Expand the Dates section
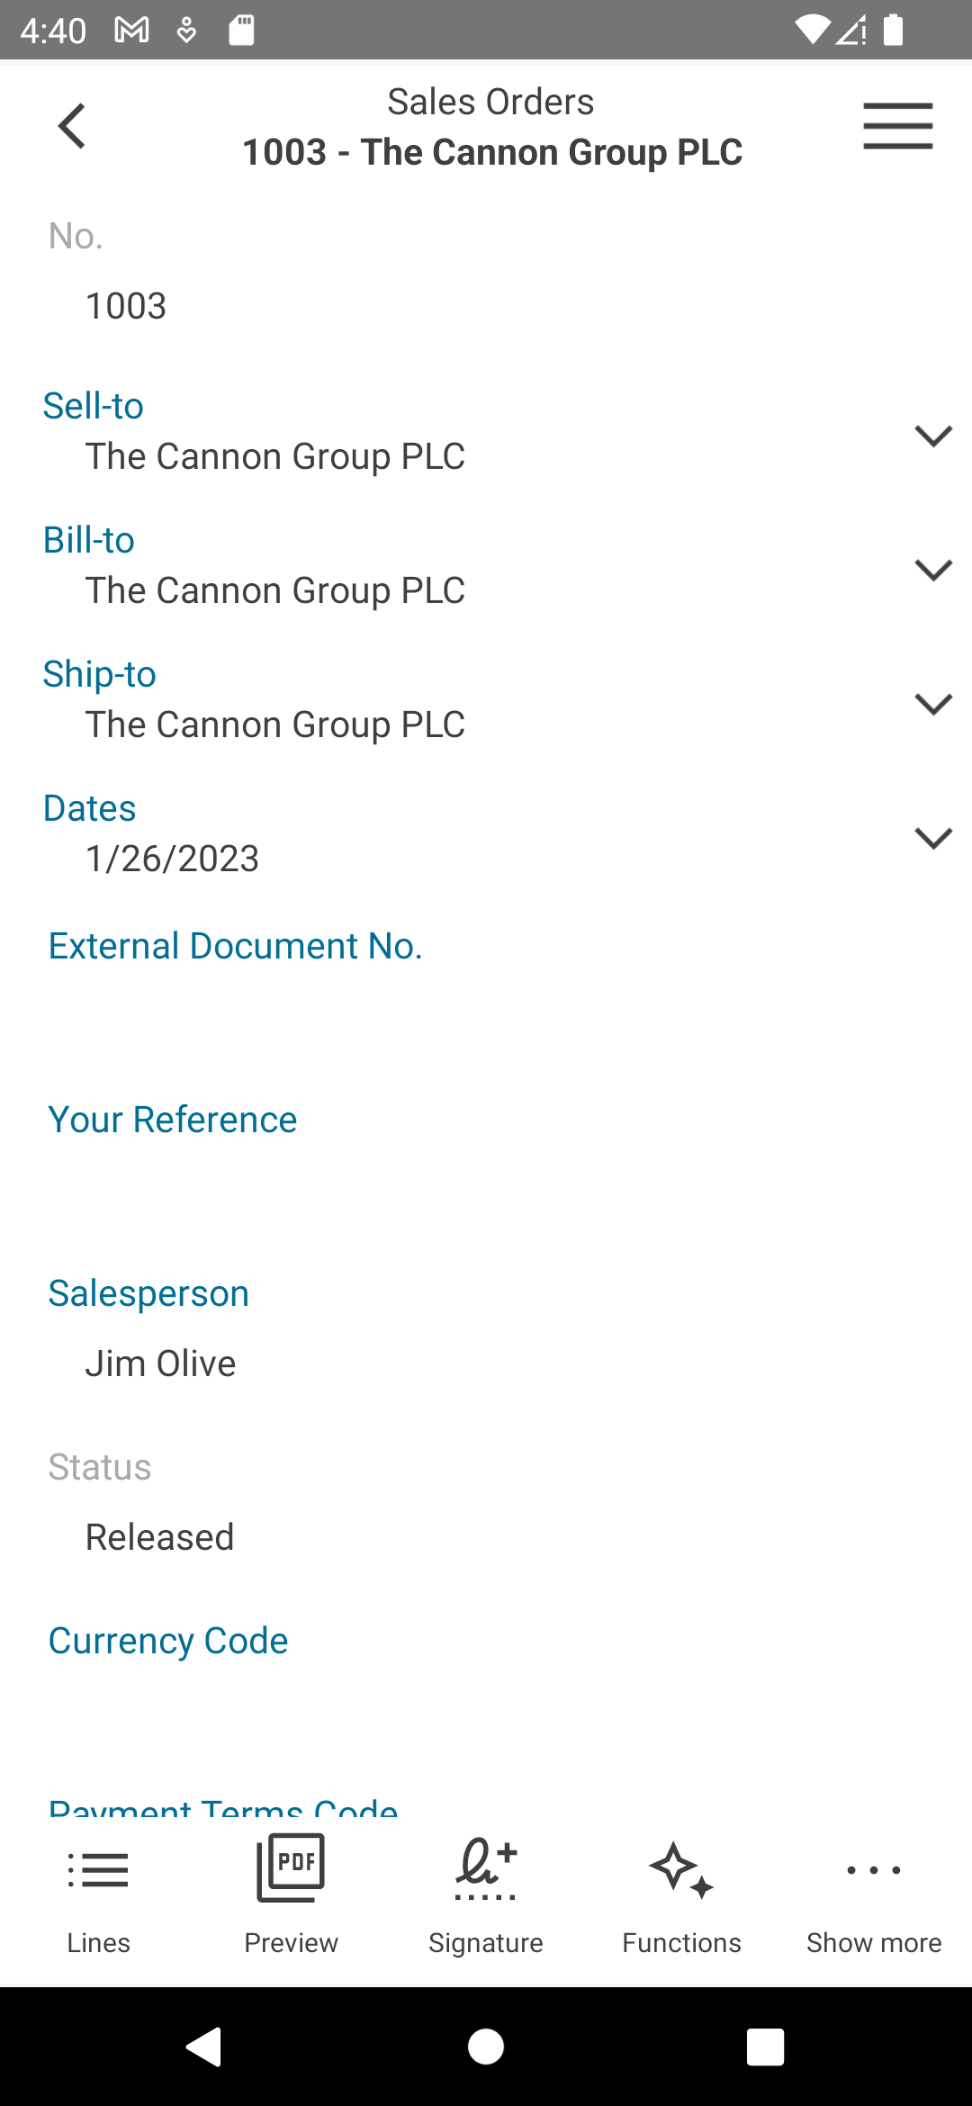 933,838
